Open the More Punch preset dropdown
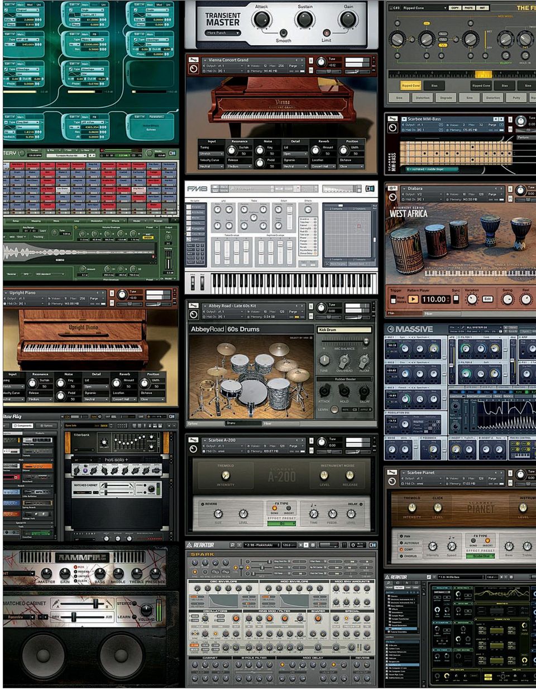The image size is (536, 690). [x=223, y=33]
